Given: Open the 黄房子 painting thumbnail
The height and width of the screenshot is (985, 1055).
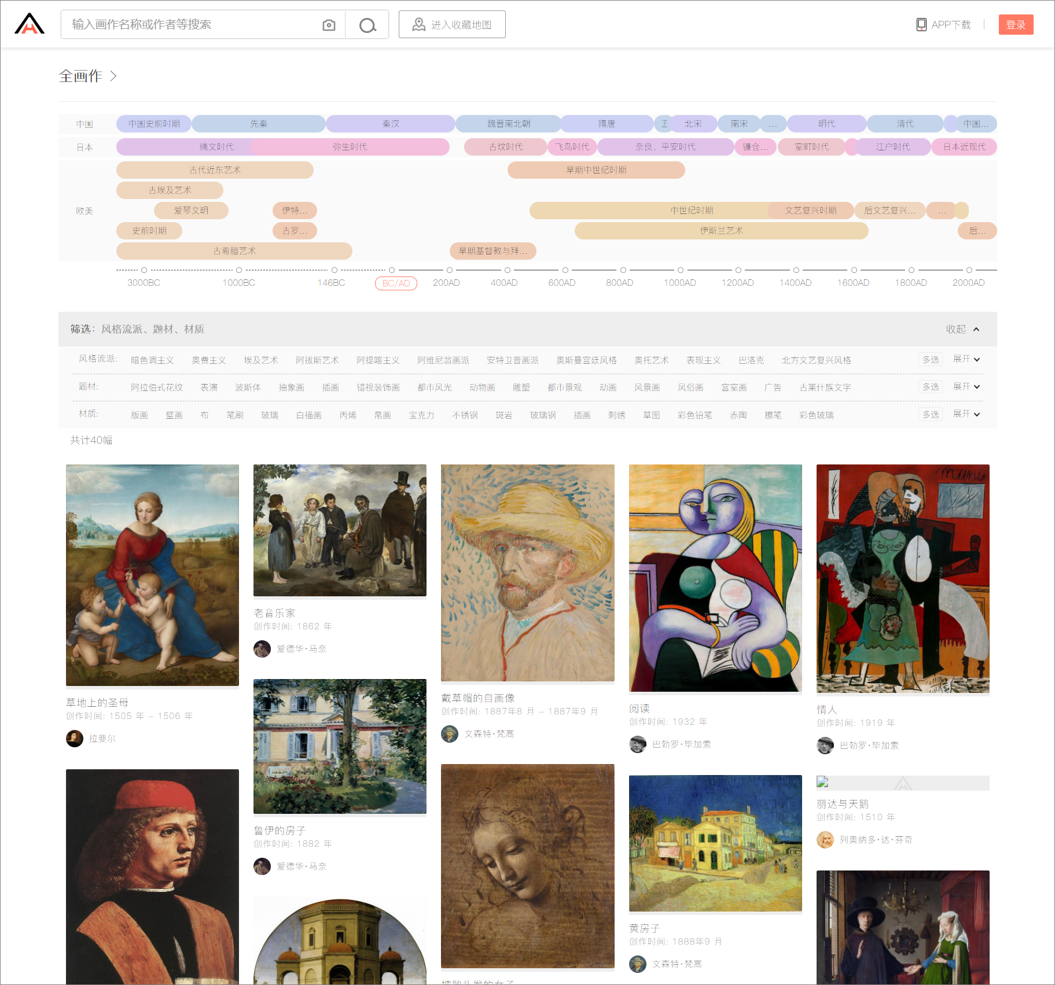Looking at the screenshot, I should click(715, 843).
